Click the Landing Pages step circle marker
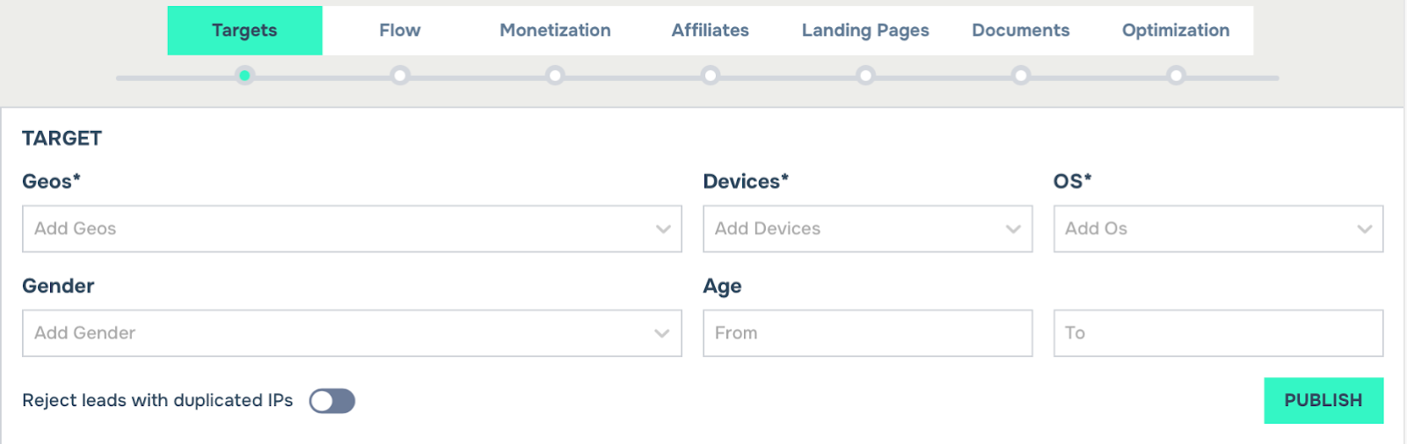Image resolution: width=1407 pixels, height=444 pixels. (x=865, y=76)
